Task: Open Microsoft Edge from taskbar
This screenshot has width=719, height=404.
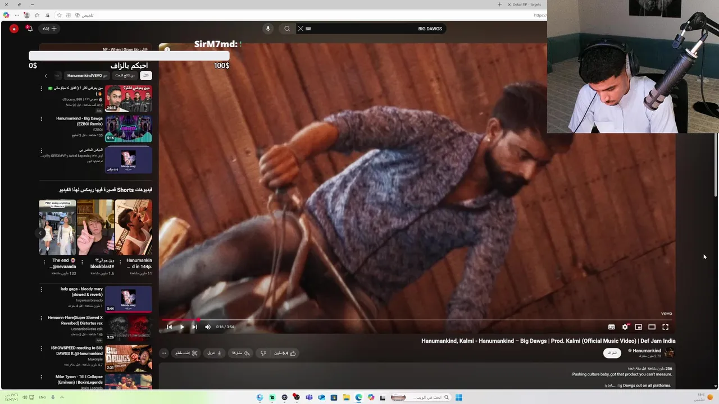Action: 358,397
